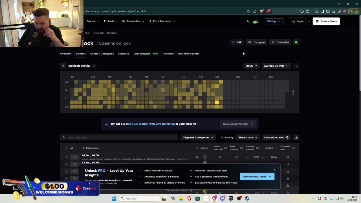Show info tooltip for pajalock activity

(94, 66)
